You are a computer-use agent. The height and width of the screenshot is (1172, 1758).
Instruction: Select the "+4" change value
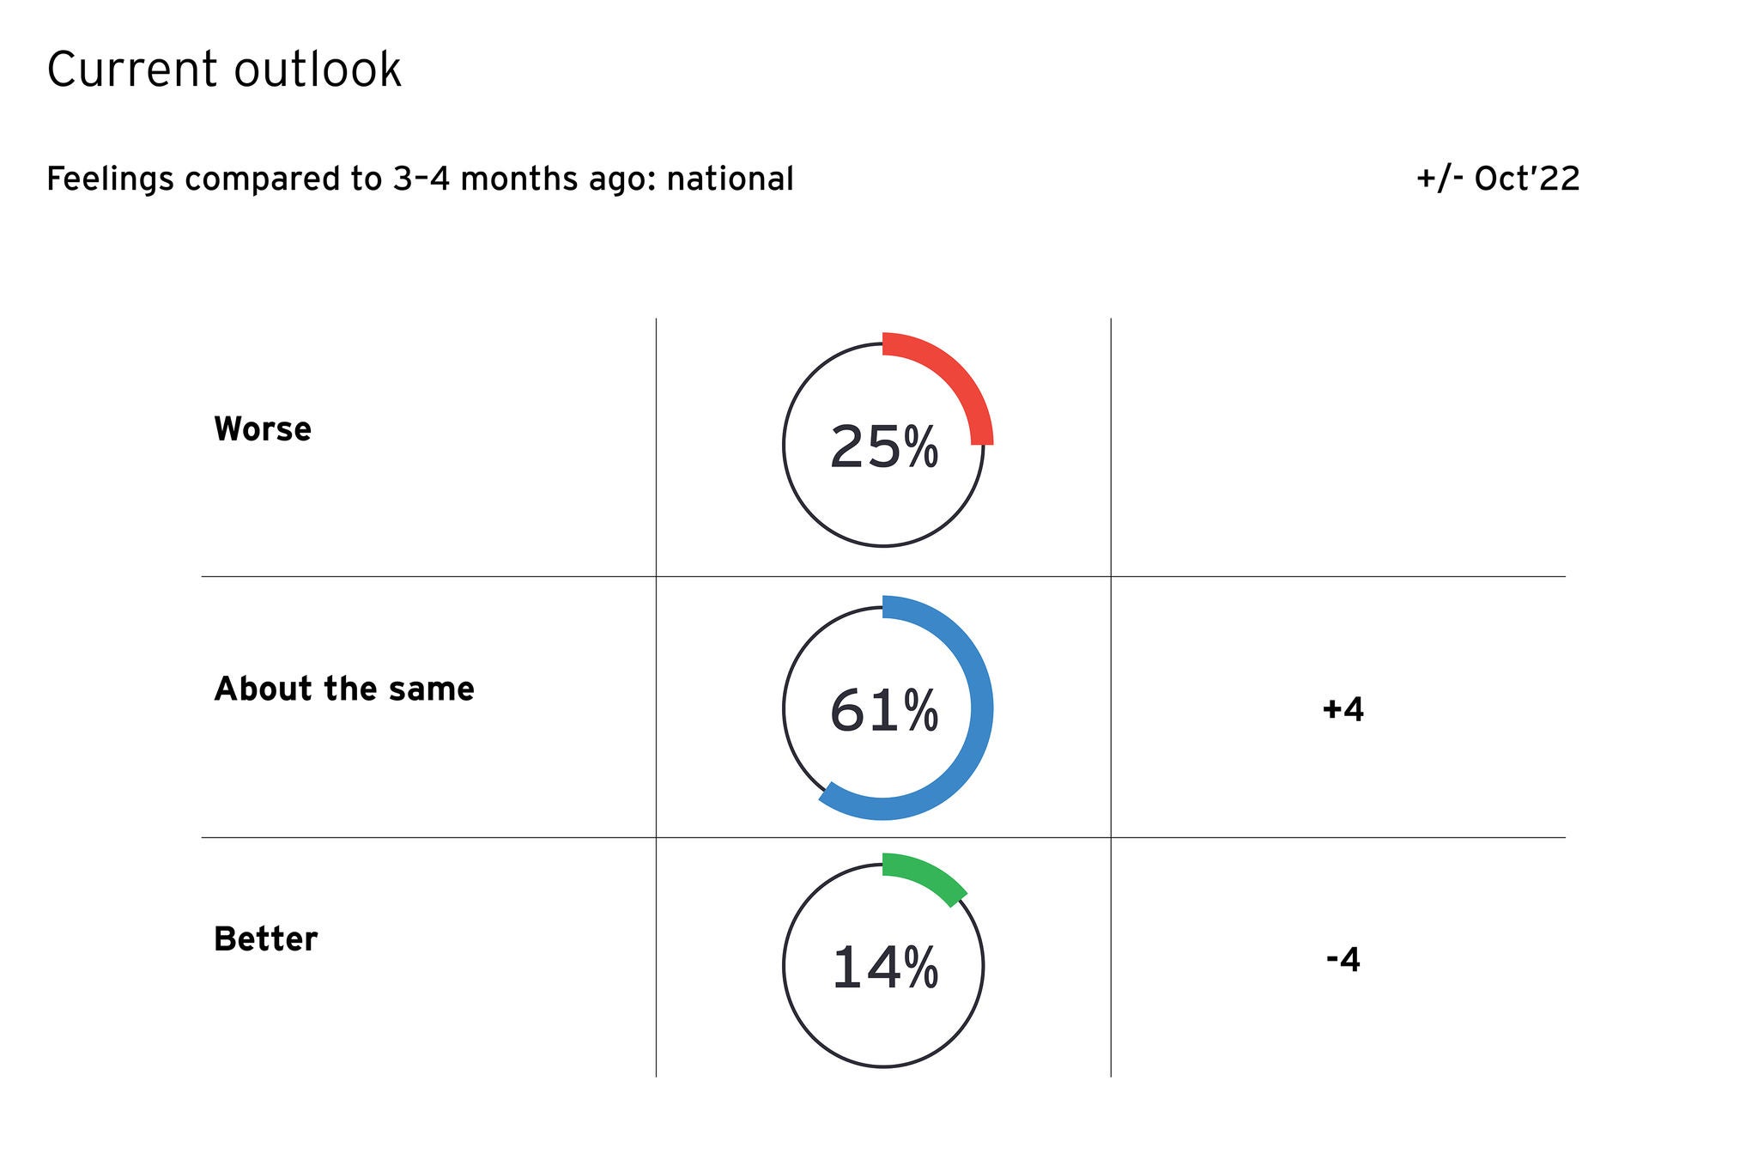[x=1343, y=710]
